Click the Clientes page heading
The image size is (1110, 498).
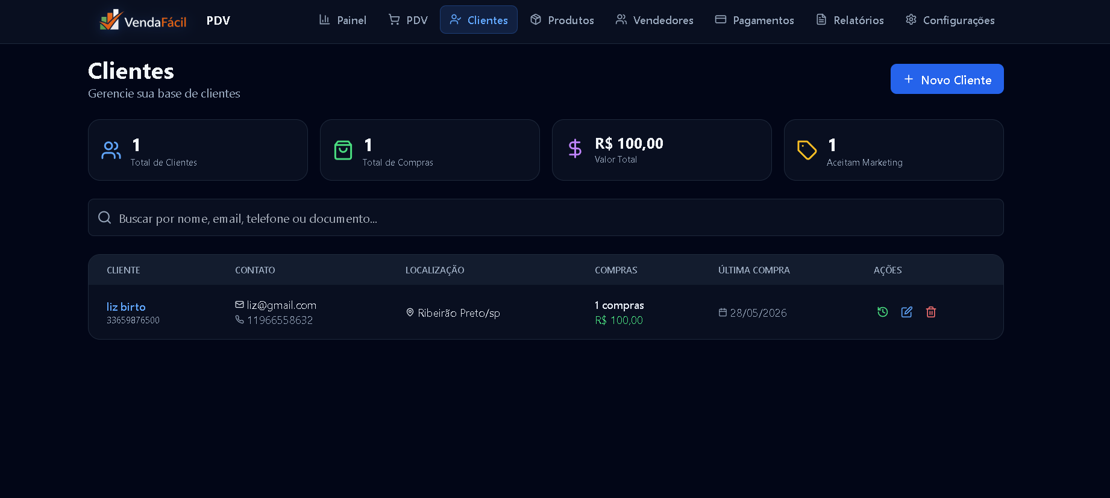(x=131, y=71)
